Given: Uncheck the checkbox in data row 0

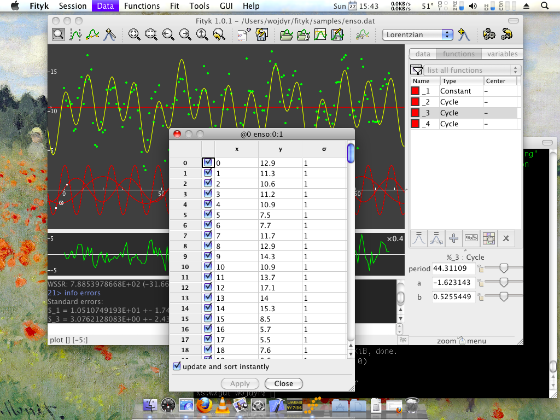Looking at the screenshot, I should [x=208, y=162].
